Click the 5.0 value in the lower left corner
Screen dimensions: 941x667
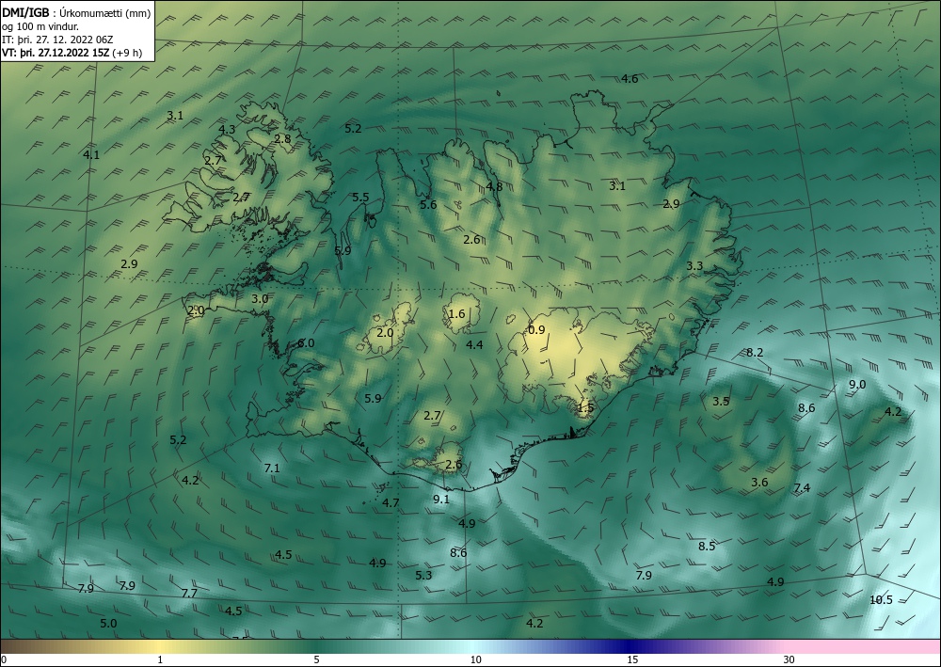point(108,623)
